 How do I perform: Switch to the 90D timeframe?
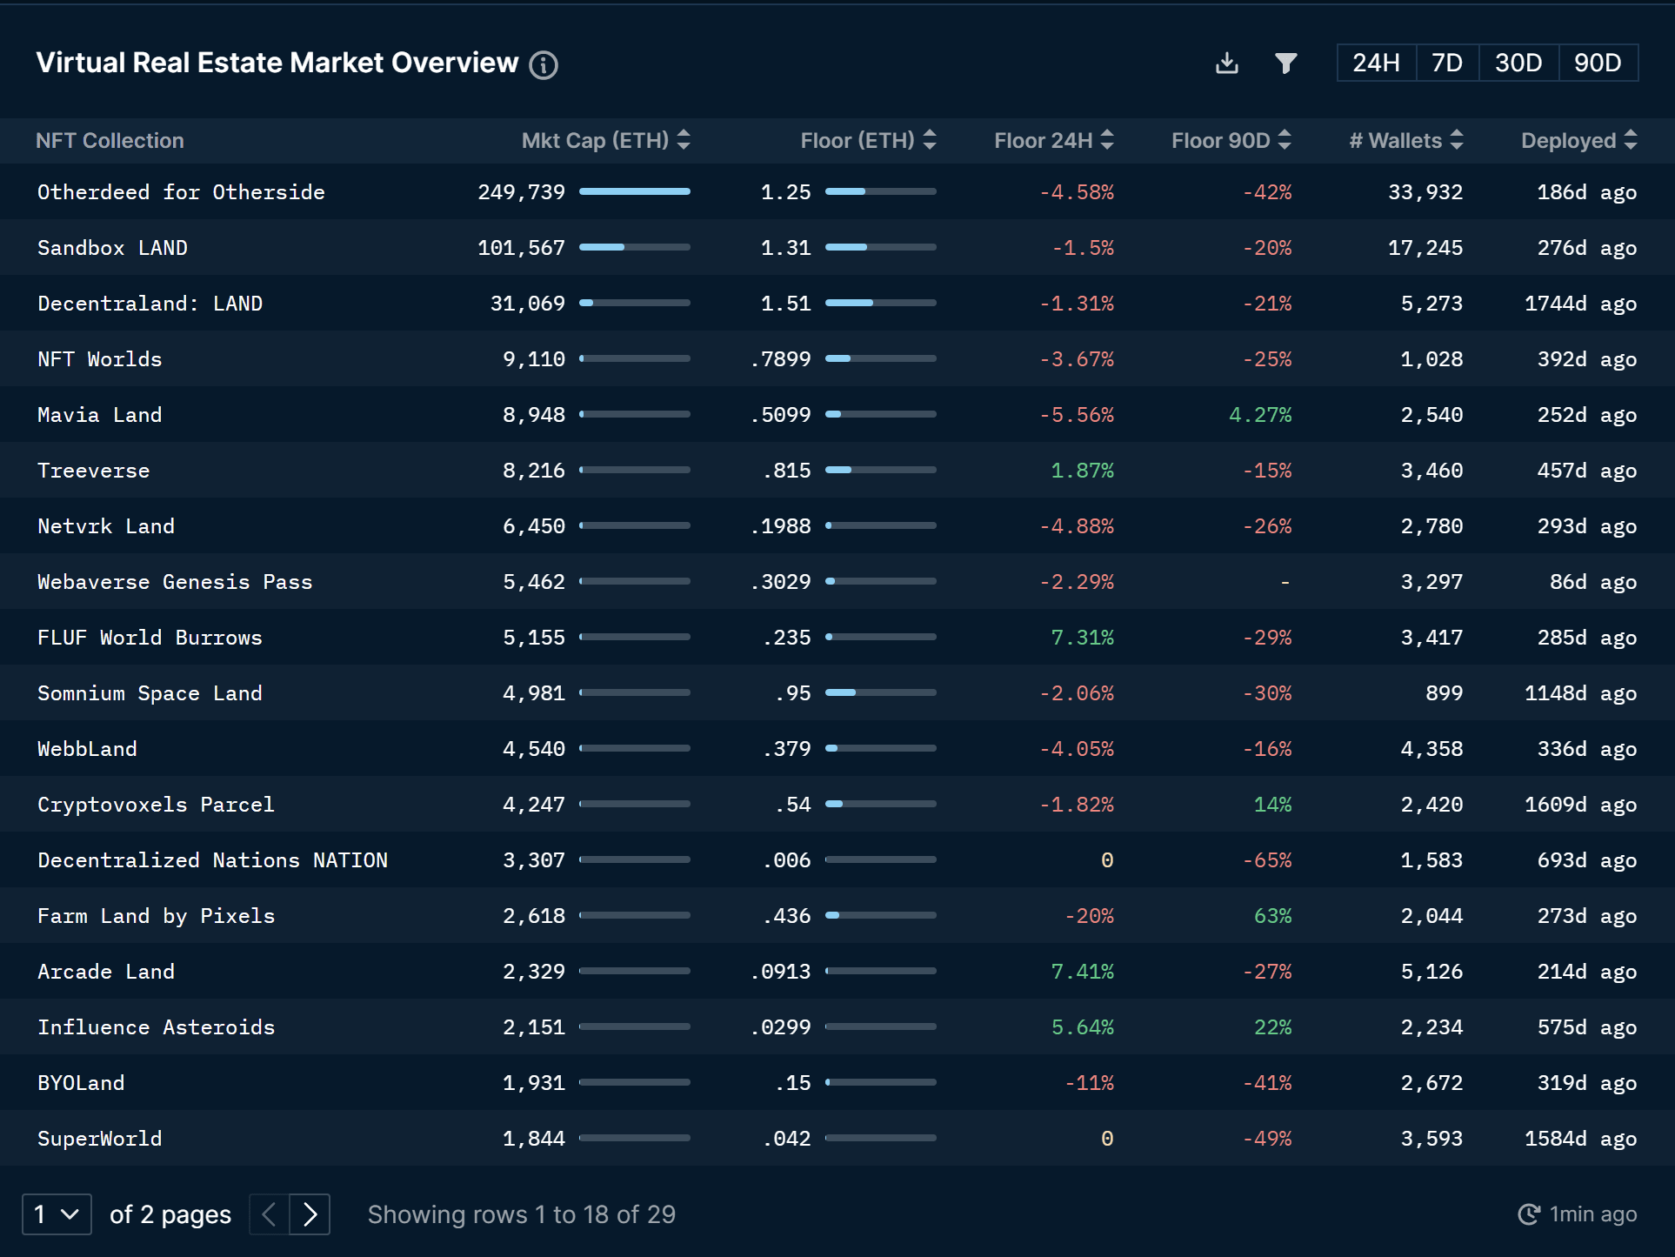click(x=1598, y=63)
